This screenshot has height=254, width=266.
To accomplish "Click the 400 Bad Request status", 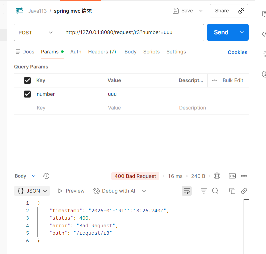I will coord(135,176).
